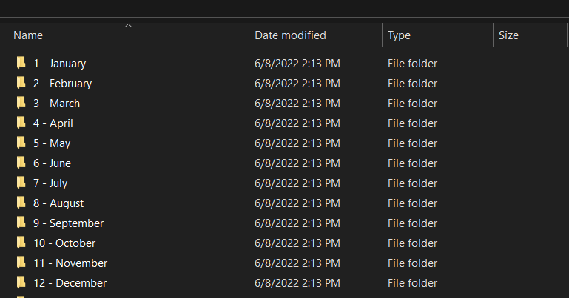Select the 11 - November folder name
Screen dimensions: 569x298
point(70,263)
